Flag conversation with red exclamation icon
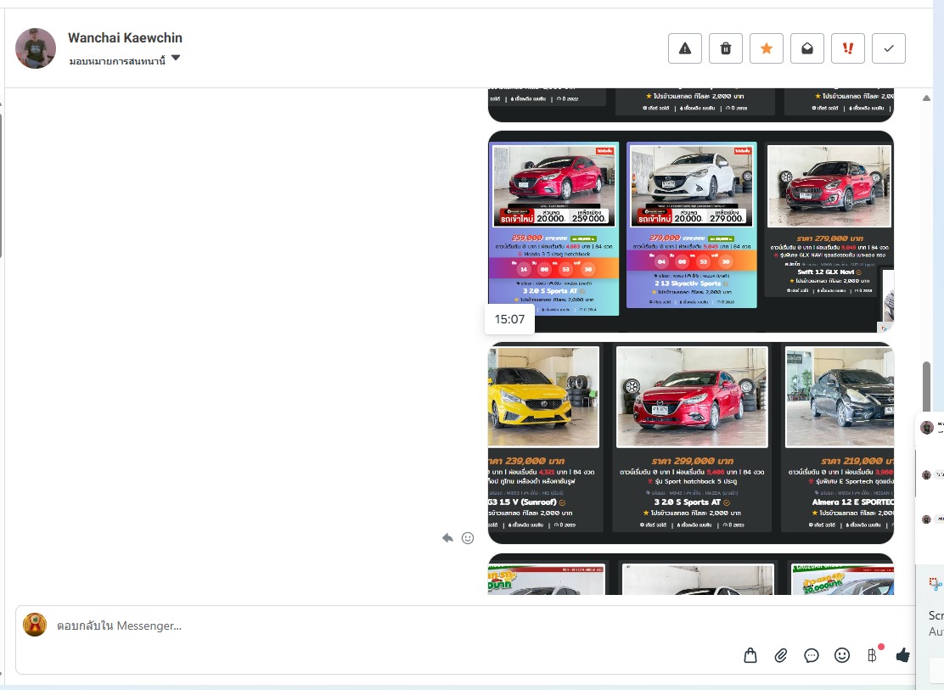 tap(848, 48)
